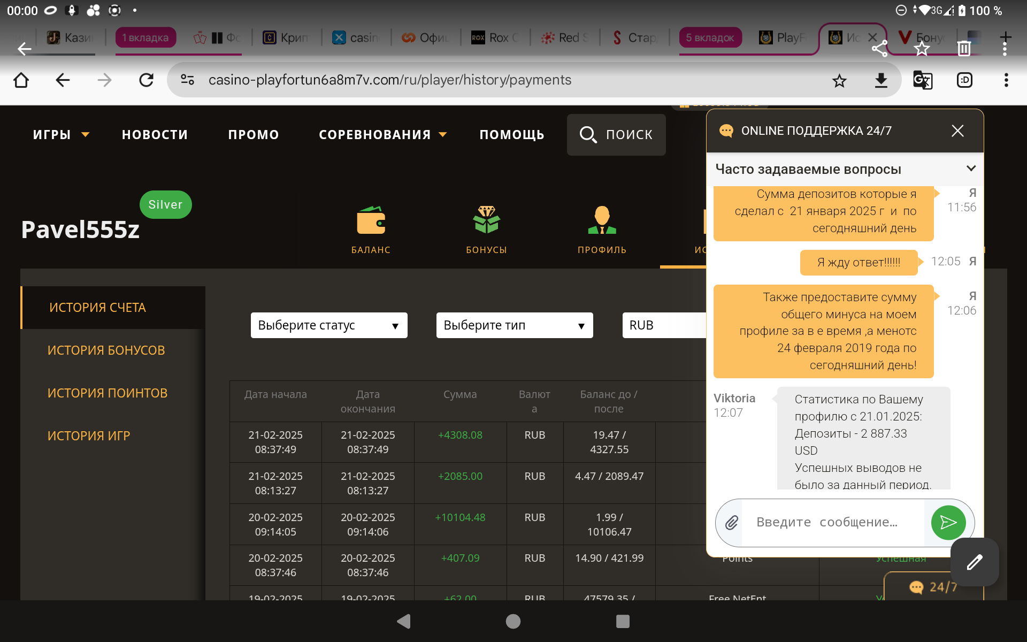Close the online support chat window

click(957, 131)
